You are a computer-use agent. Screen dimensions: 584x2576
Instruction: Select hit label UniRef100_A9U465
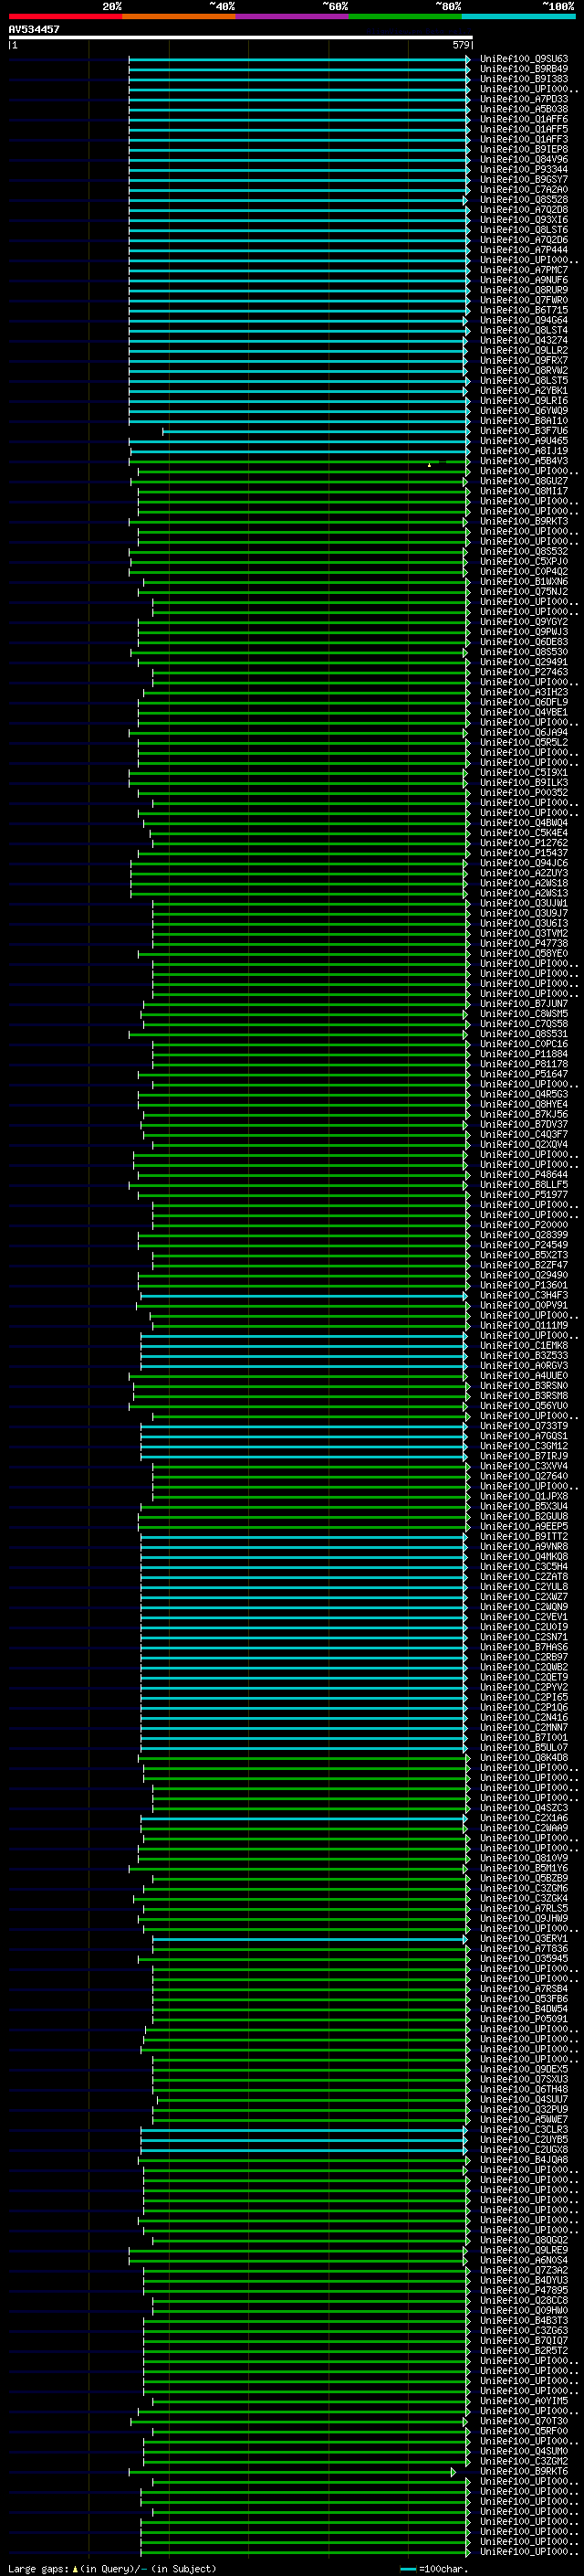click(524, 441)
